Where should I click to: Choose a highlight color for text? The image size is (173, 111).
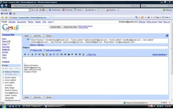coord(47,54)
